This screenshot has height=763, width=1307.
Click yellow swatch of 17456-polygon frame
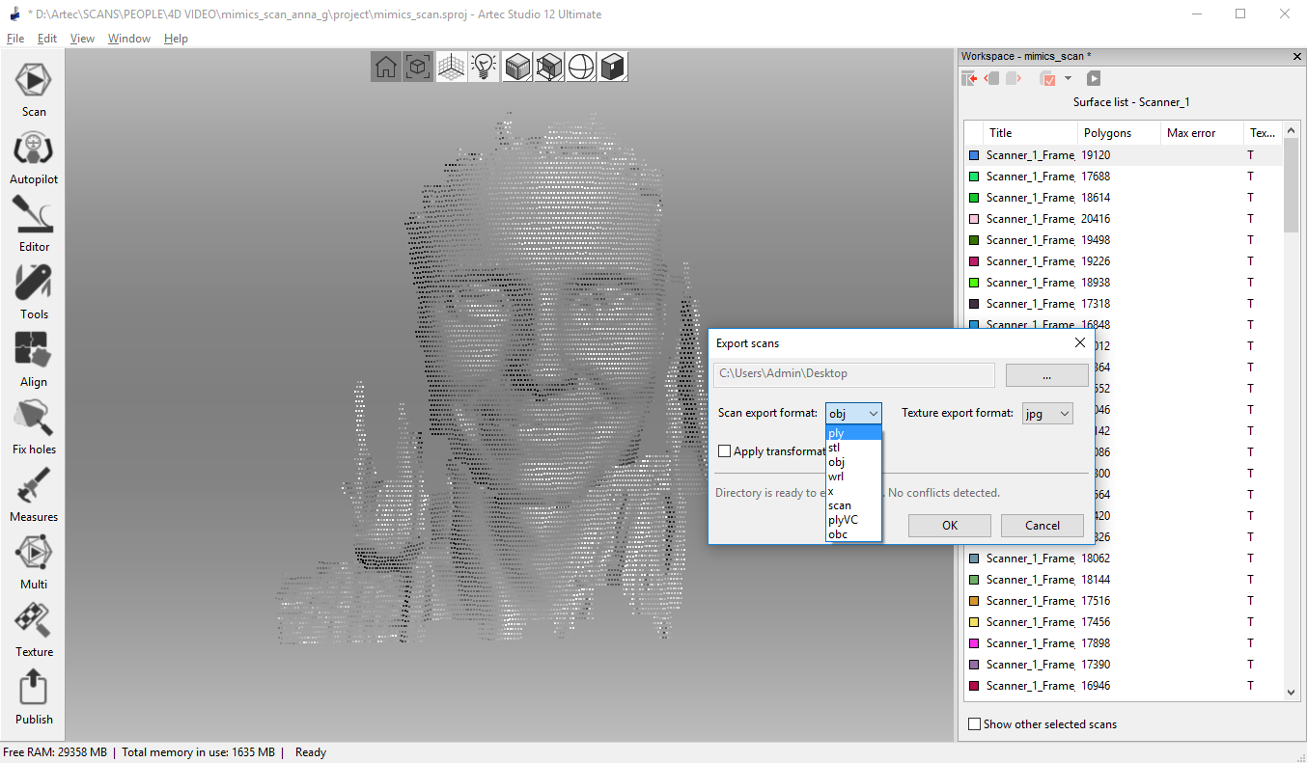pyautogui.click(x=974, y=622)
